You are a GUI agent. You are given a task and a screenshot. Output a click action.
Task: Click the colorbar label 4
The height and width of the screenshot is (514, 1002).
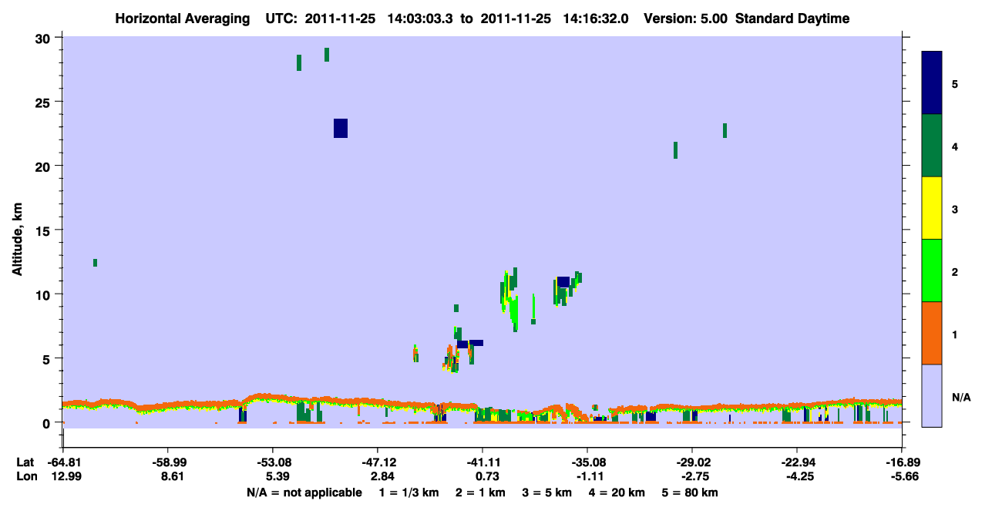pyautogui.click(x=955, y=146)
